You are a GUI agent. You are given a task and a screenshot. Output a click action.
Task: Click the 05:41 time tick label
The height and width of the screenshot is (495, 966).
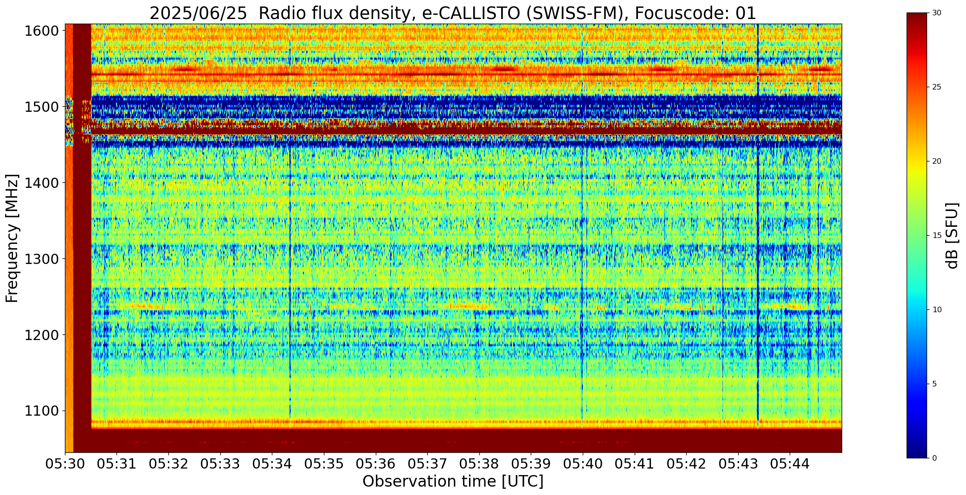tap(635, 463)
